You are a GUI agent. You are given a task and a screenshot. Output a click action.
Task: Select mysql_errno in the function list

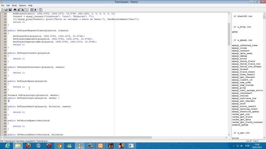239,59
